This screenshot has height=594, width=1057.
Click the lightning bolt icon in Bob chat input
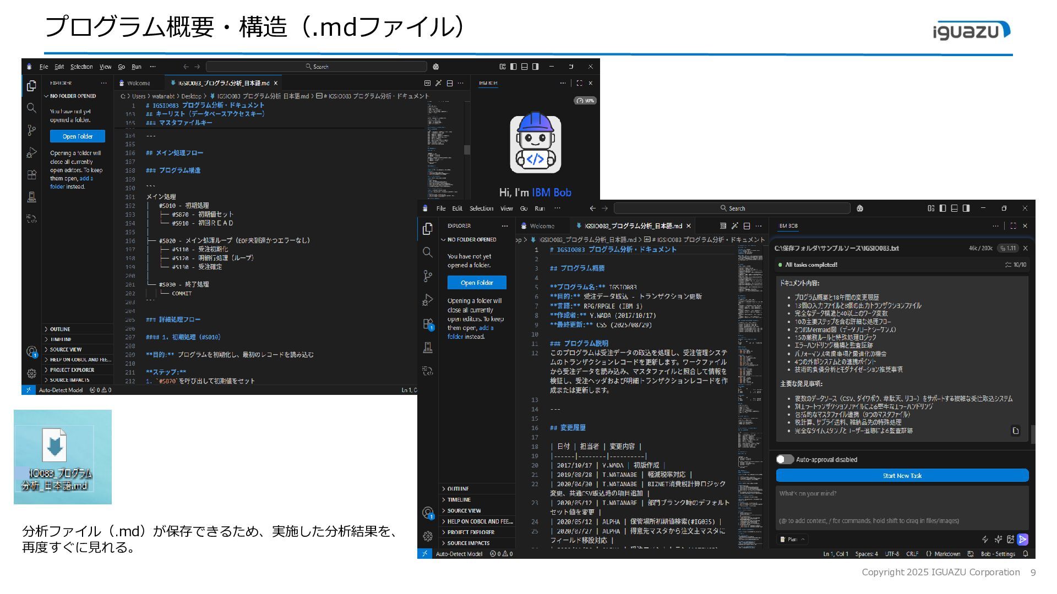985,539
